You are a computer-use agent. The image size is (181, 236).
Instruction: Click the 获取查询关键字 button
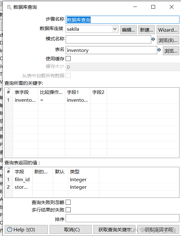tap(114, 229)
